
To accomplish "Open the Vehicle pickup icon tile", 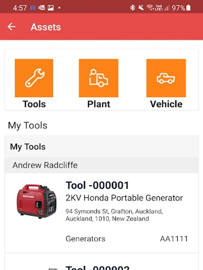I will (x=166, y=78).
